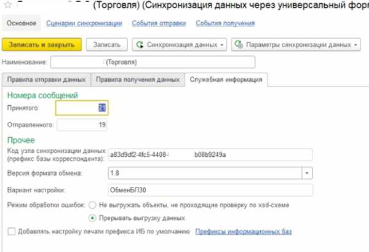Click the green sync arrow icon
Viewport: 369px width, 252px height.
tap(140, 44)
